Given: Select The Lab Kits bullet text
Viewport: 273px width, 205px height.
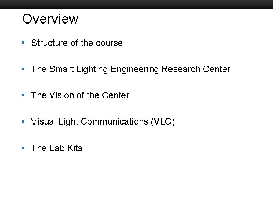Looking at the screenshot, I should (56, 148).
